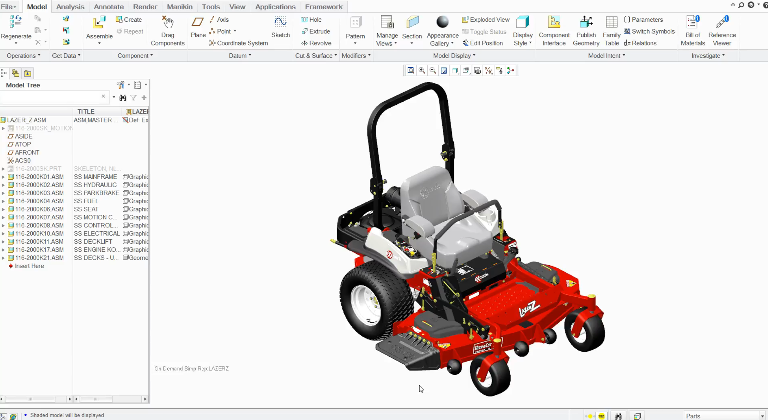Click Zoom In in graphics toolbar
Image resolution: width=768 pixels, height=420 pixels.
pos(422,70)
